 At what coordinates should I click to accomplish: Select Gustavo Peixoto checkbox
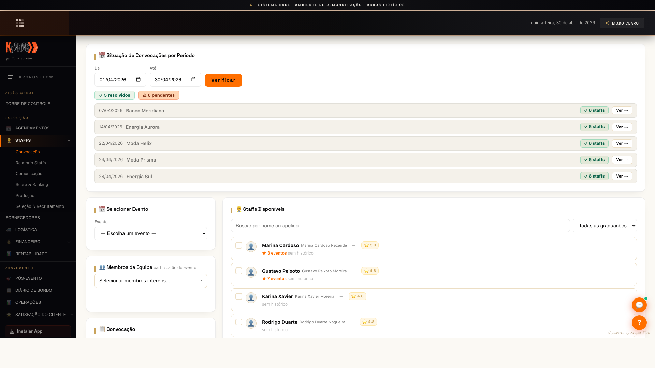coord(239,271)
